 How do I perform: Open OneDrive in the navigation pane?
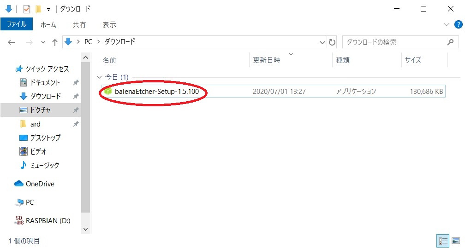pos(40,184)
